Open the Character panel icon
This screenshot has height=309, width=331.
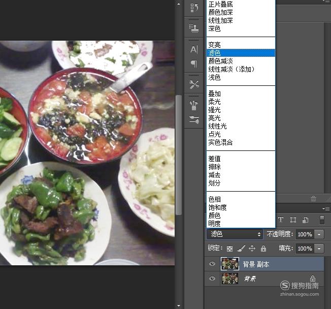click(x=194, y=49)
